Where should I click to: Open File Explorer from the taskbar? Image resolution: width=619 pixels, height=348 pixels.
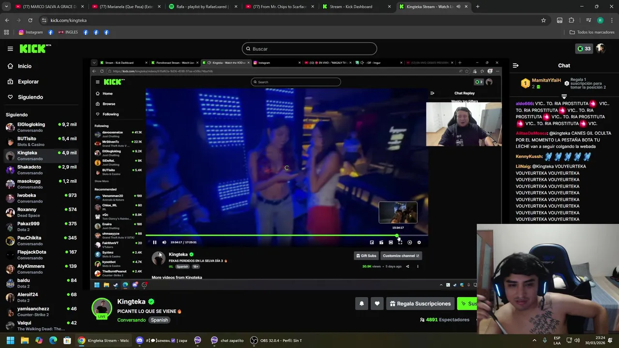pos(25,340)
